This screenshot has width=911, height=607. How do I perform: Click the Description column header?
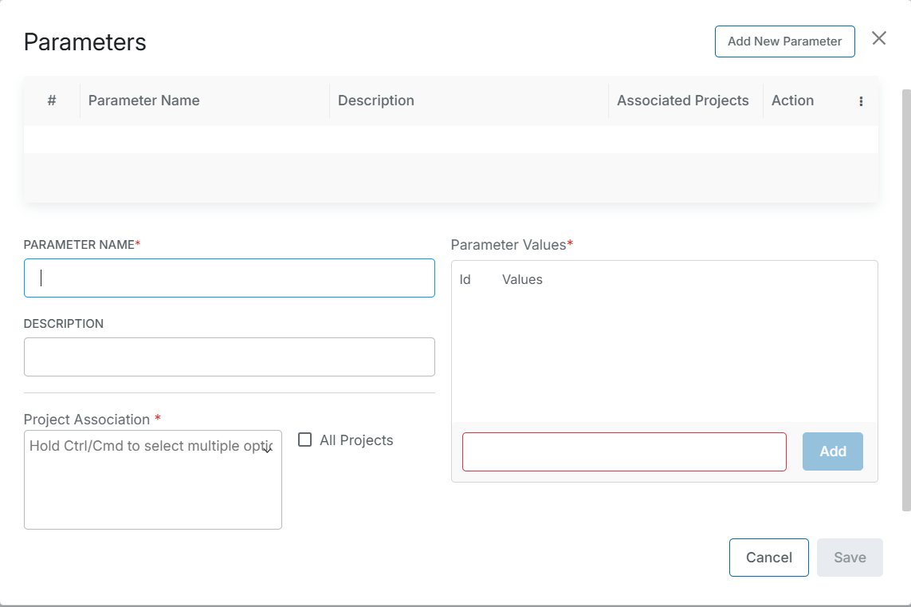375,101
